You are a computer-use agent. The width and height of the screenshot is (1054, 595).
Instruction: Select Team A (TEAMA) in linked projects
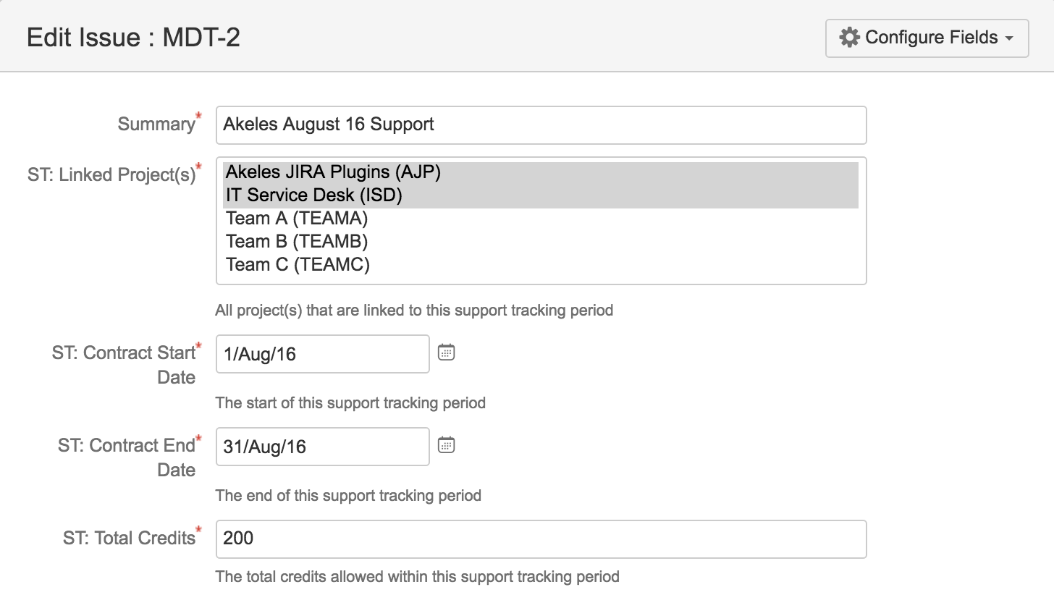pos(297,219)
